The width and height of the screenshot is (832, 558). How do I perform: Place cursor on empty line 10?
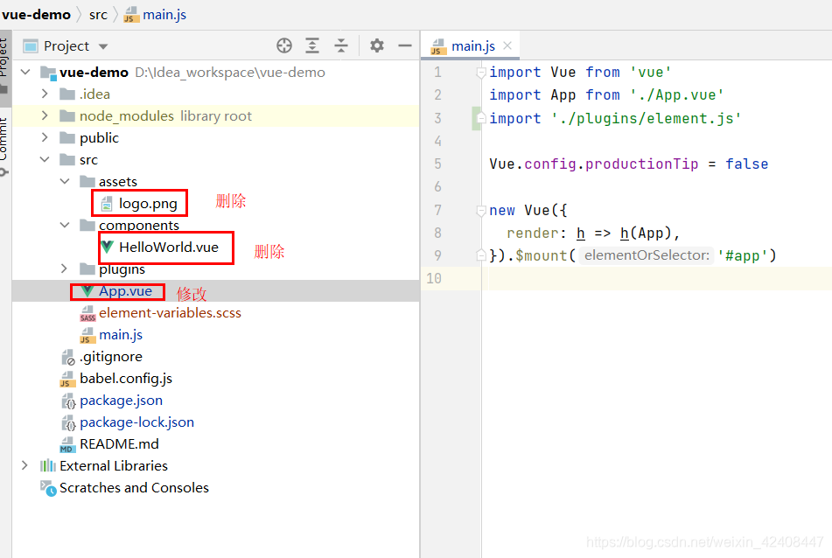[x=626, y=278]
